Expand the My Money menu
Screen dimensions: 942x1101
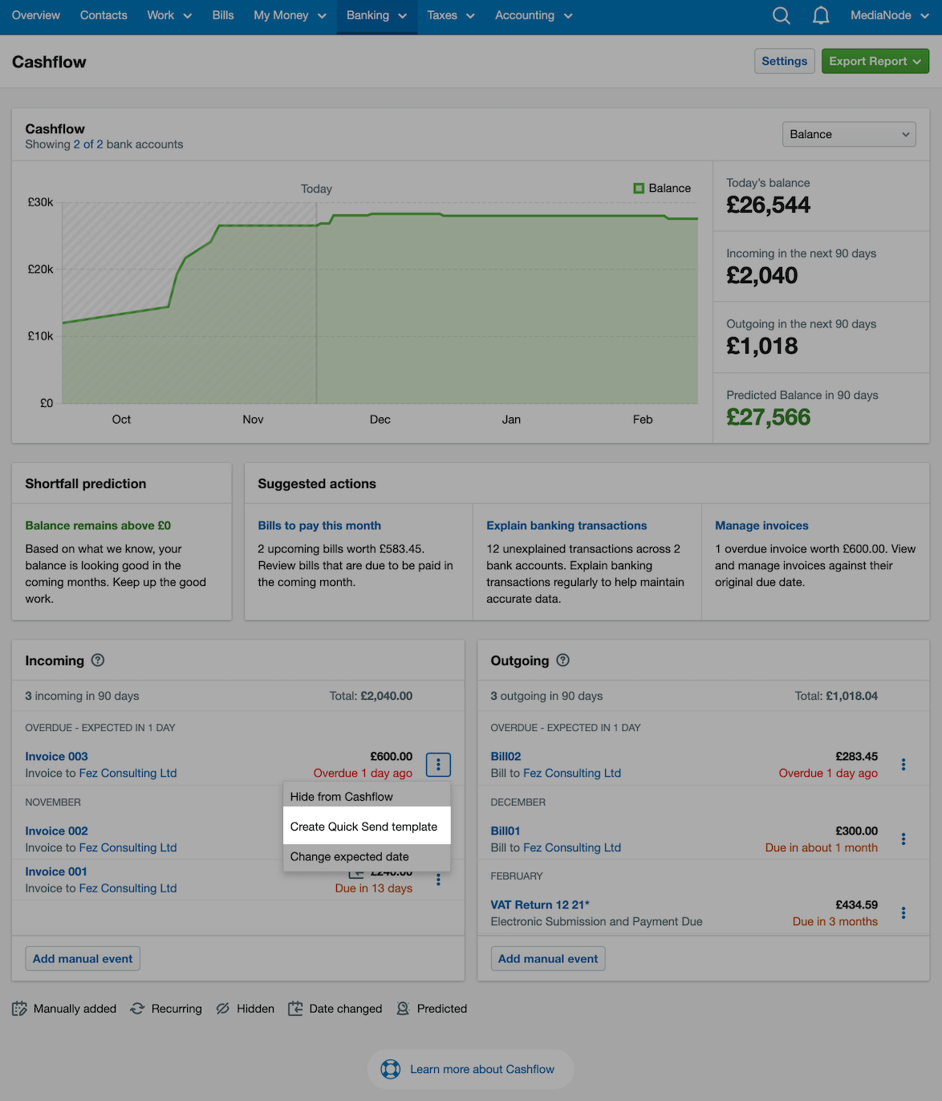pos(290,15)
